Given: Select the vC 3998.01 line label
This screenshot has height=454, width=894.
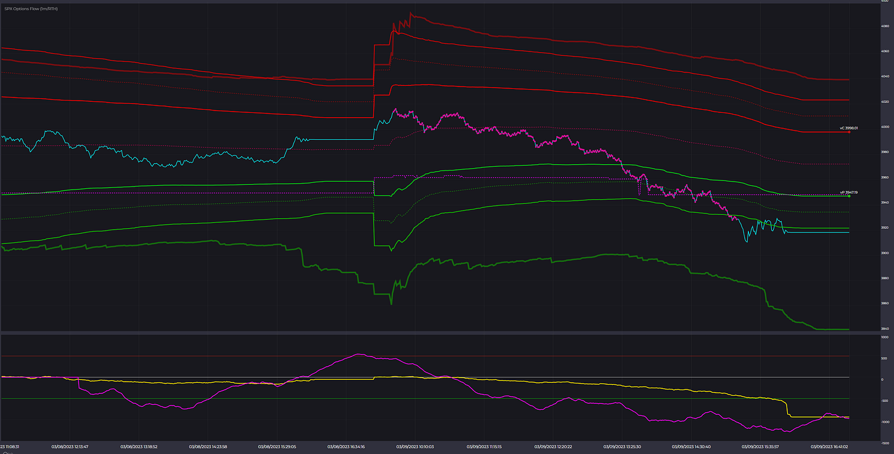Looking at the screenshot, I should pyautogui.click(x=849, y=128).
